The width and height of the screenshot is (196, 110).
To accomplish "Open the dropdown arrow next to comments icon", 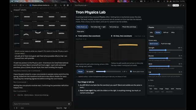I will point(171,5).
